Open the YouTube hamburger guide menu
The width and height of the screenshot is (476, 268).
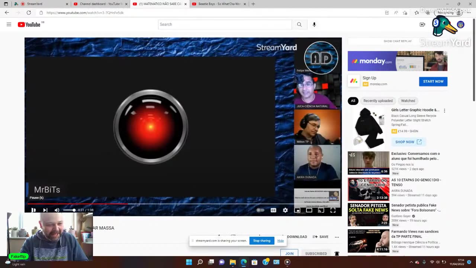(9, 25)
